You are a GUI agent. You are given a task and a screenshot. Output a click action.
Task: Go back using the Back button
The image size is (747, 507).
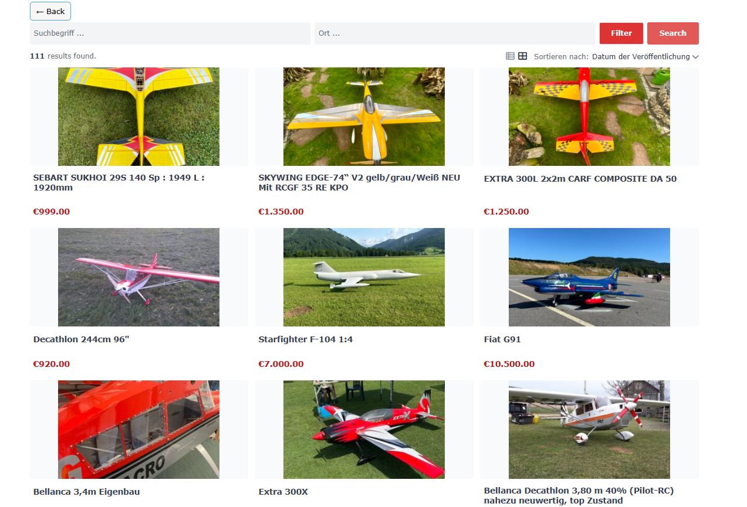tap(50, 11)
